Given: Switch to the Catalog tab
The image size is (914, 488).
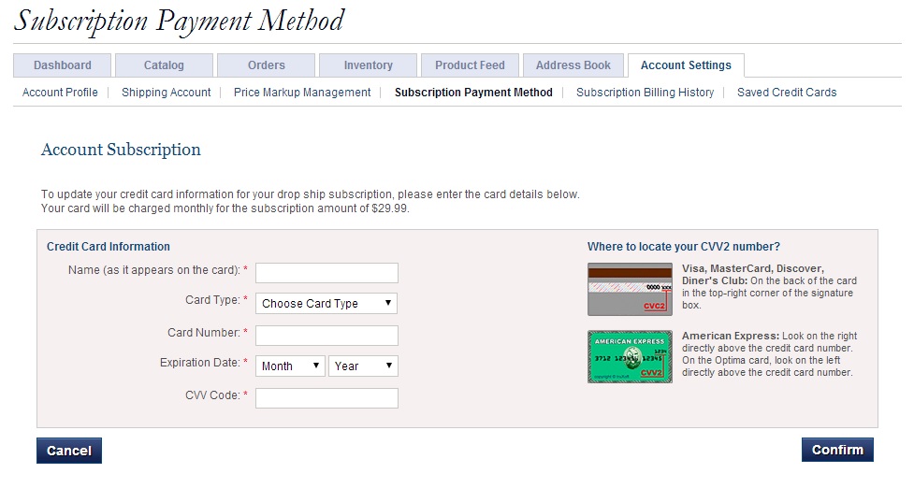Looking at the screenshot, I should coord(164,65).
